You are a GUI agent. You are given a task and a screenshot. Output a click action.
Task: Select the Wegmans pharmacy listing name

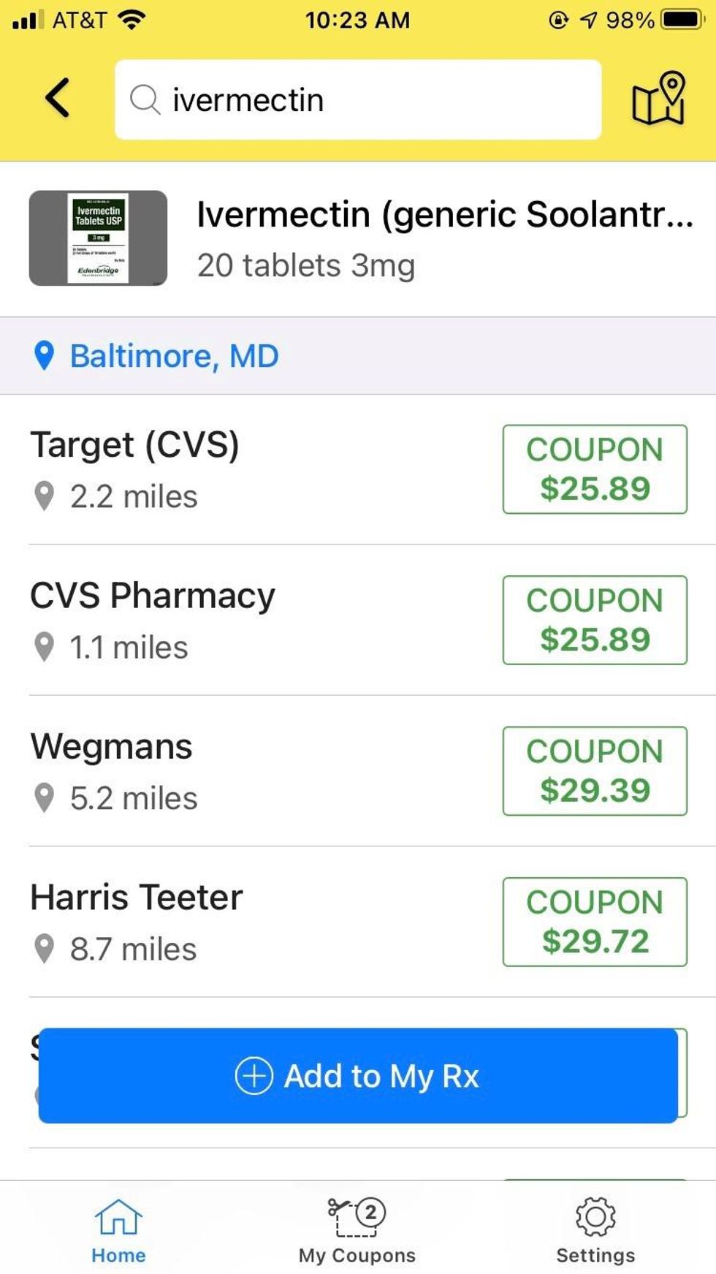pyautogui.click(x=111, y=747)
